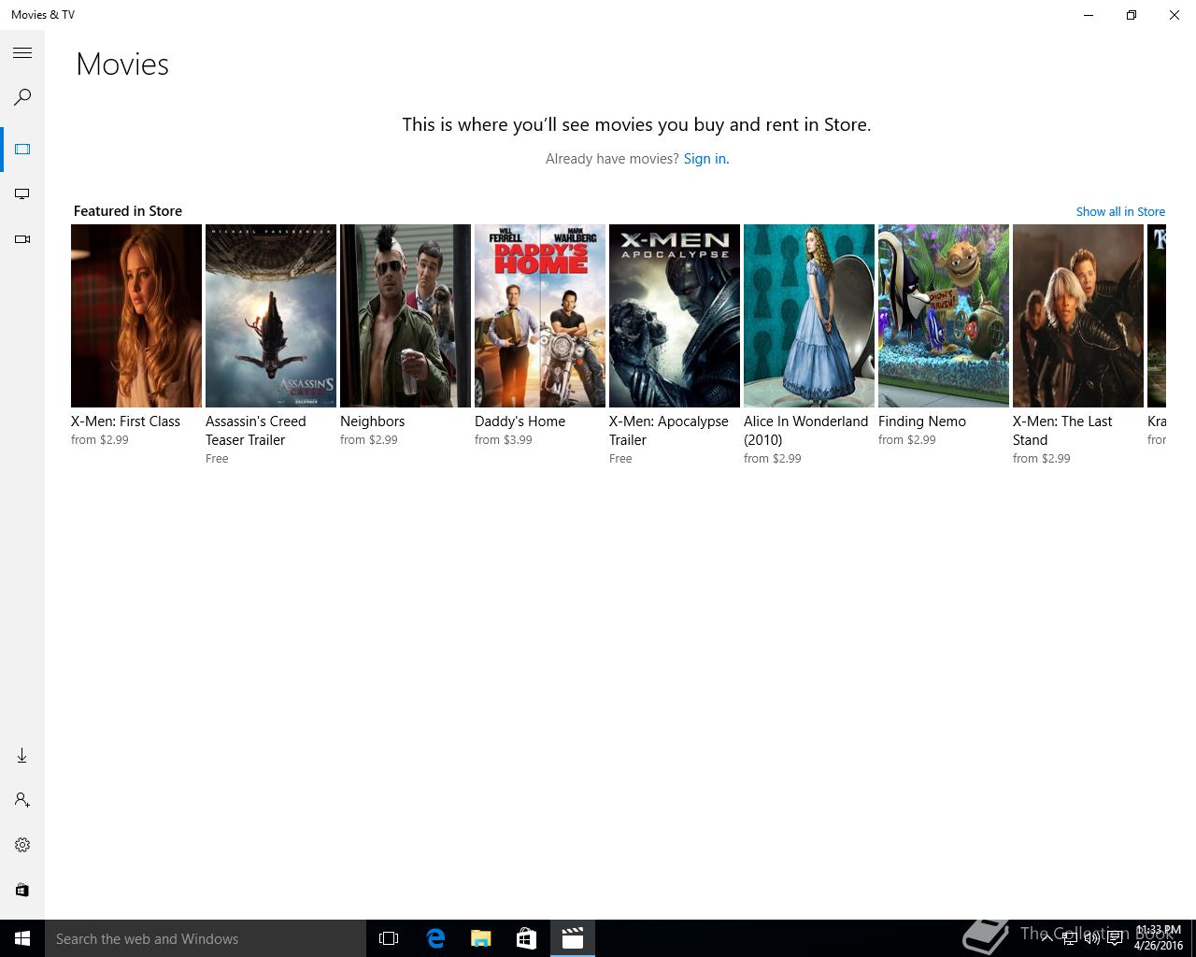Viewport: 1196px width, 957px height.
Task: Click the Search the web and Windows box
Action: pos(206,938)
